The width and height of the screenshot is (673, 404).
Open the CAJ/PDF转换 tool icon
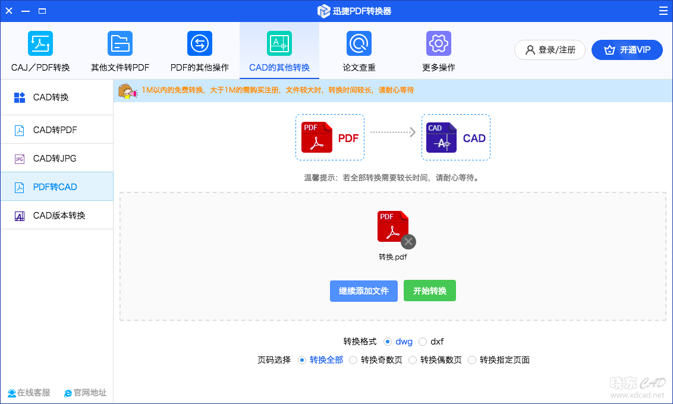(40, 43)
